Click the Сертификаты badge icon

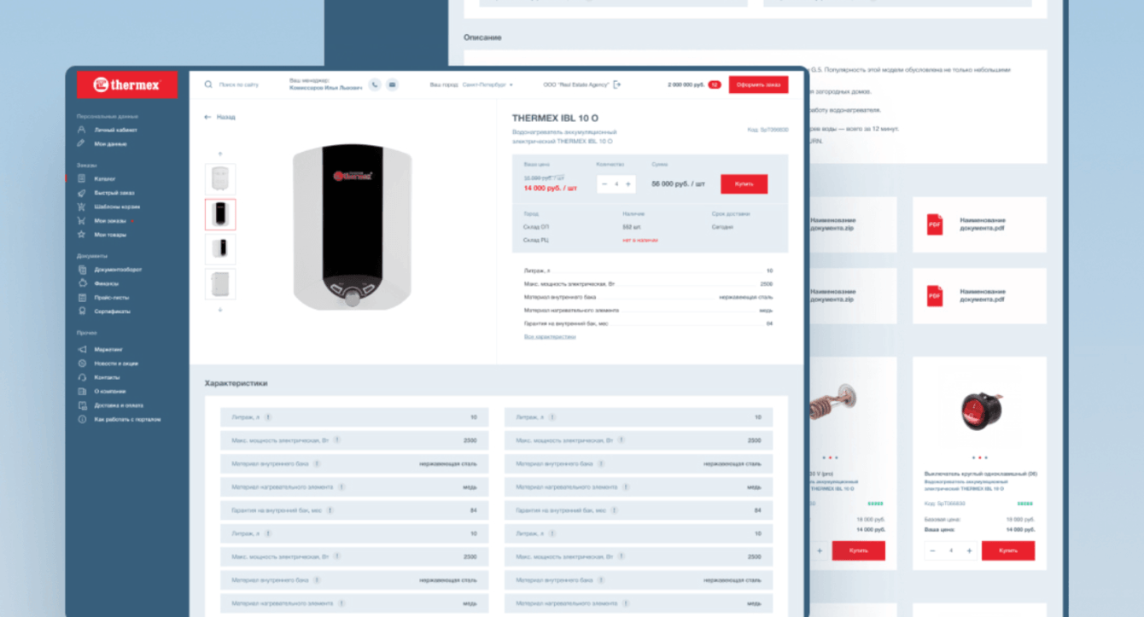tap(82, 311)
